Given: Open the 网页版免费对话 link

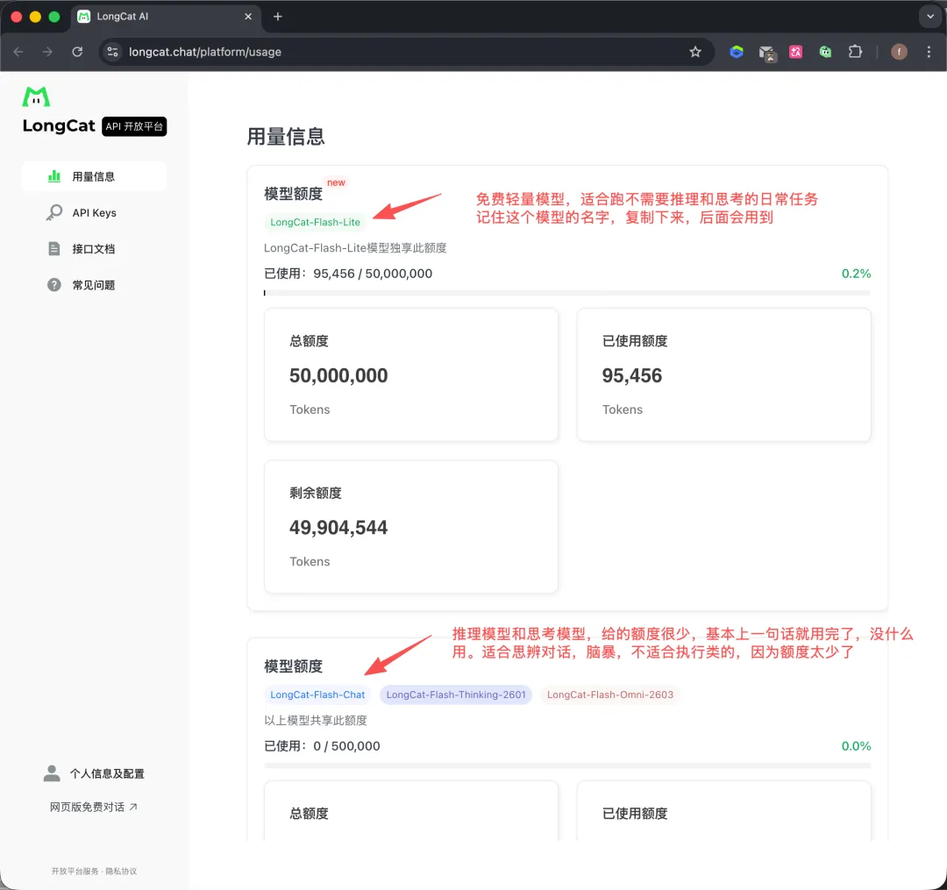Looking at the screenshot, I should 93,808.
